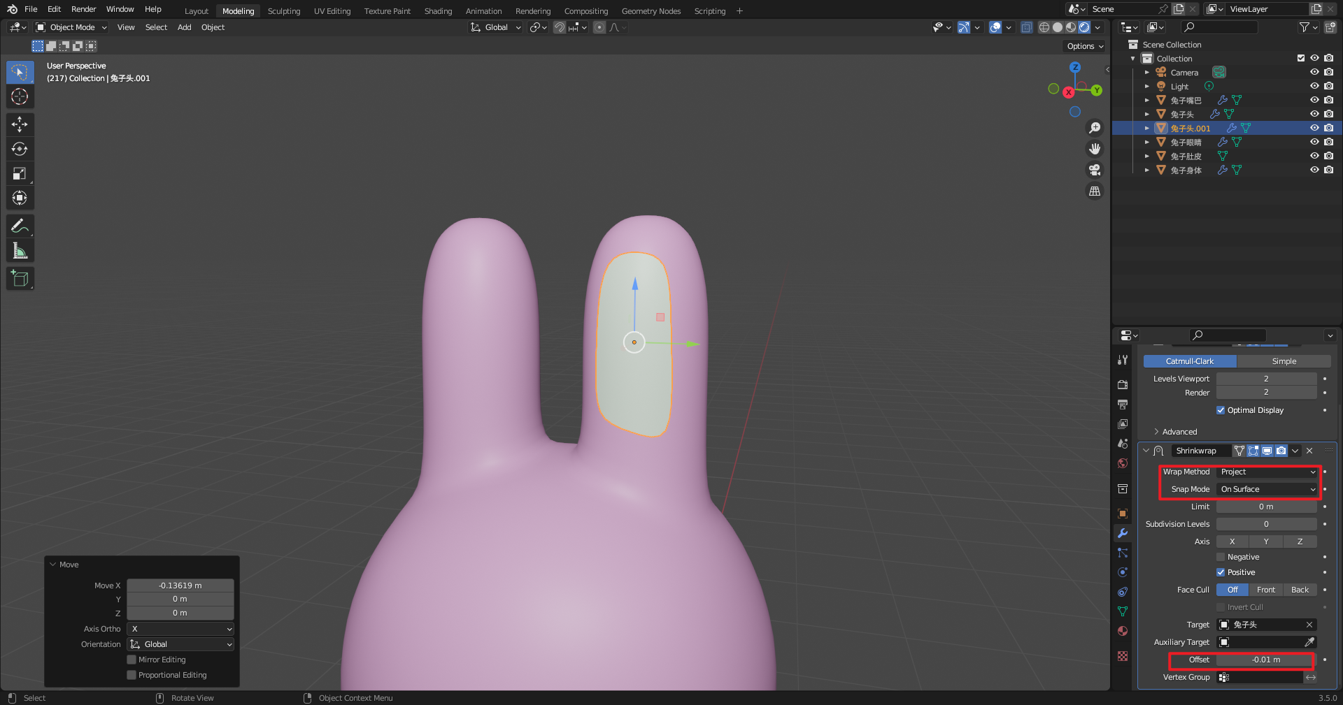Image resolution: width=1343 pixels, height=705 pixels.
Task: Enable the Negative direction checkbox
Action: (x=1221, y=557)
